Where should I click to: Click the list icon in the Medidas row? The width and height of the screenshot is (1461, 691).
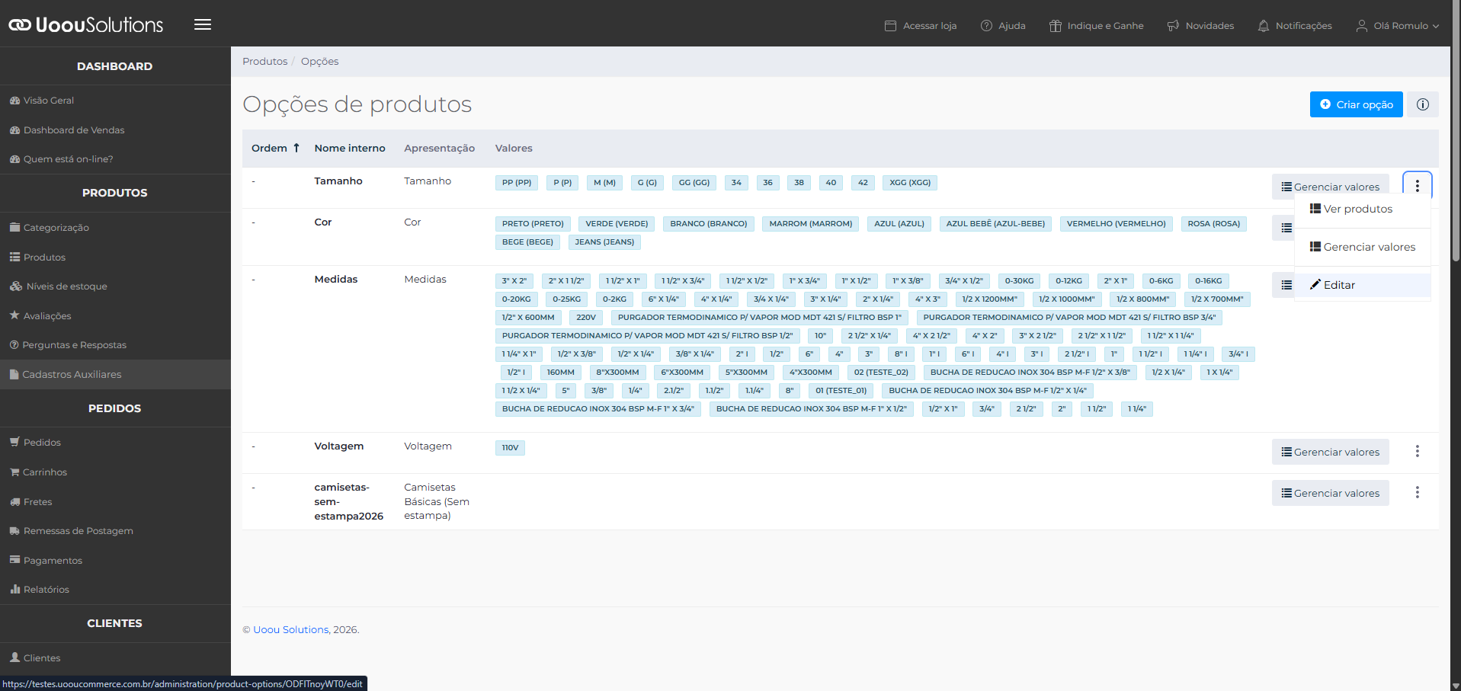1286,285
